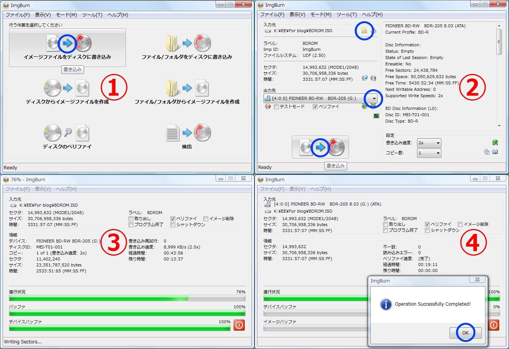Click drive icon in destination combo box
Image resolution: width=509 pixels, height=349 pixels.
click(x=268, y=98)
